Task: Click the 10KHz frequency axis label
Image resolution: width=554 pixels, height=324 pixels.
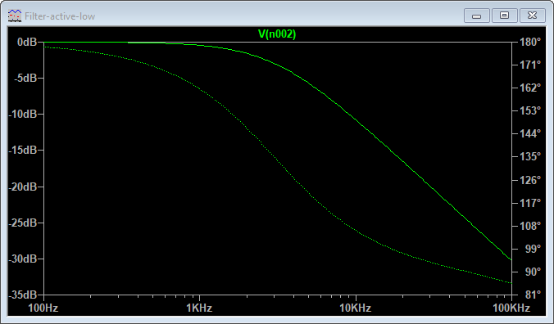Action: [356, 308]
